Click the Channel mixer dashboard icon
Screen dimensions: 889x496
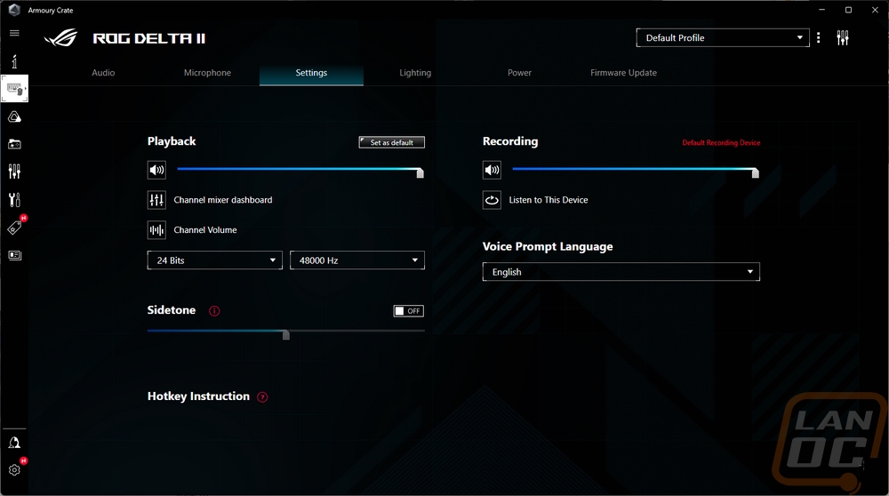pos(156,199)
